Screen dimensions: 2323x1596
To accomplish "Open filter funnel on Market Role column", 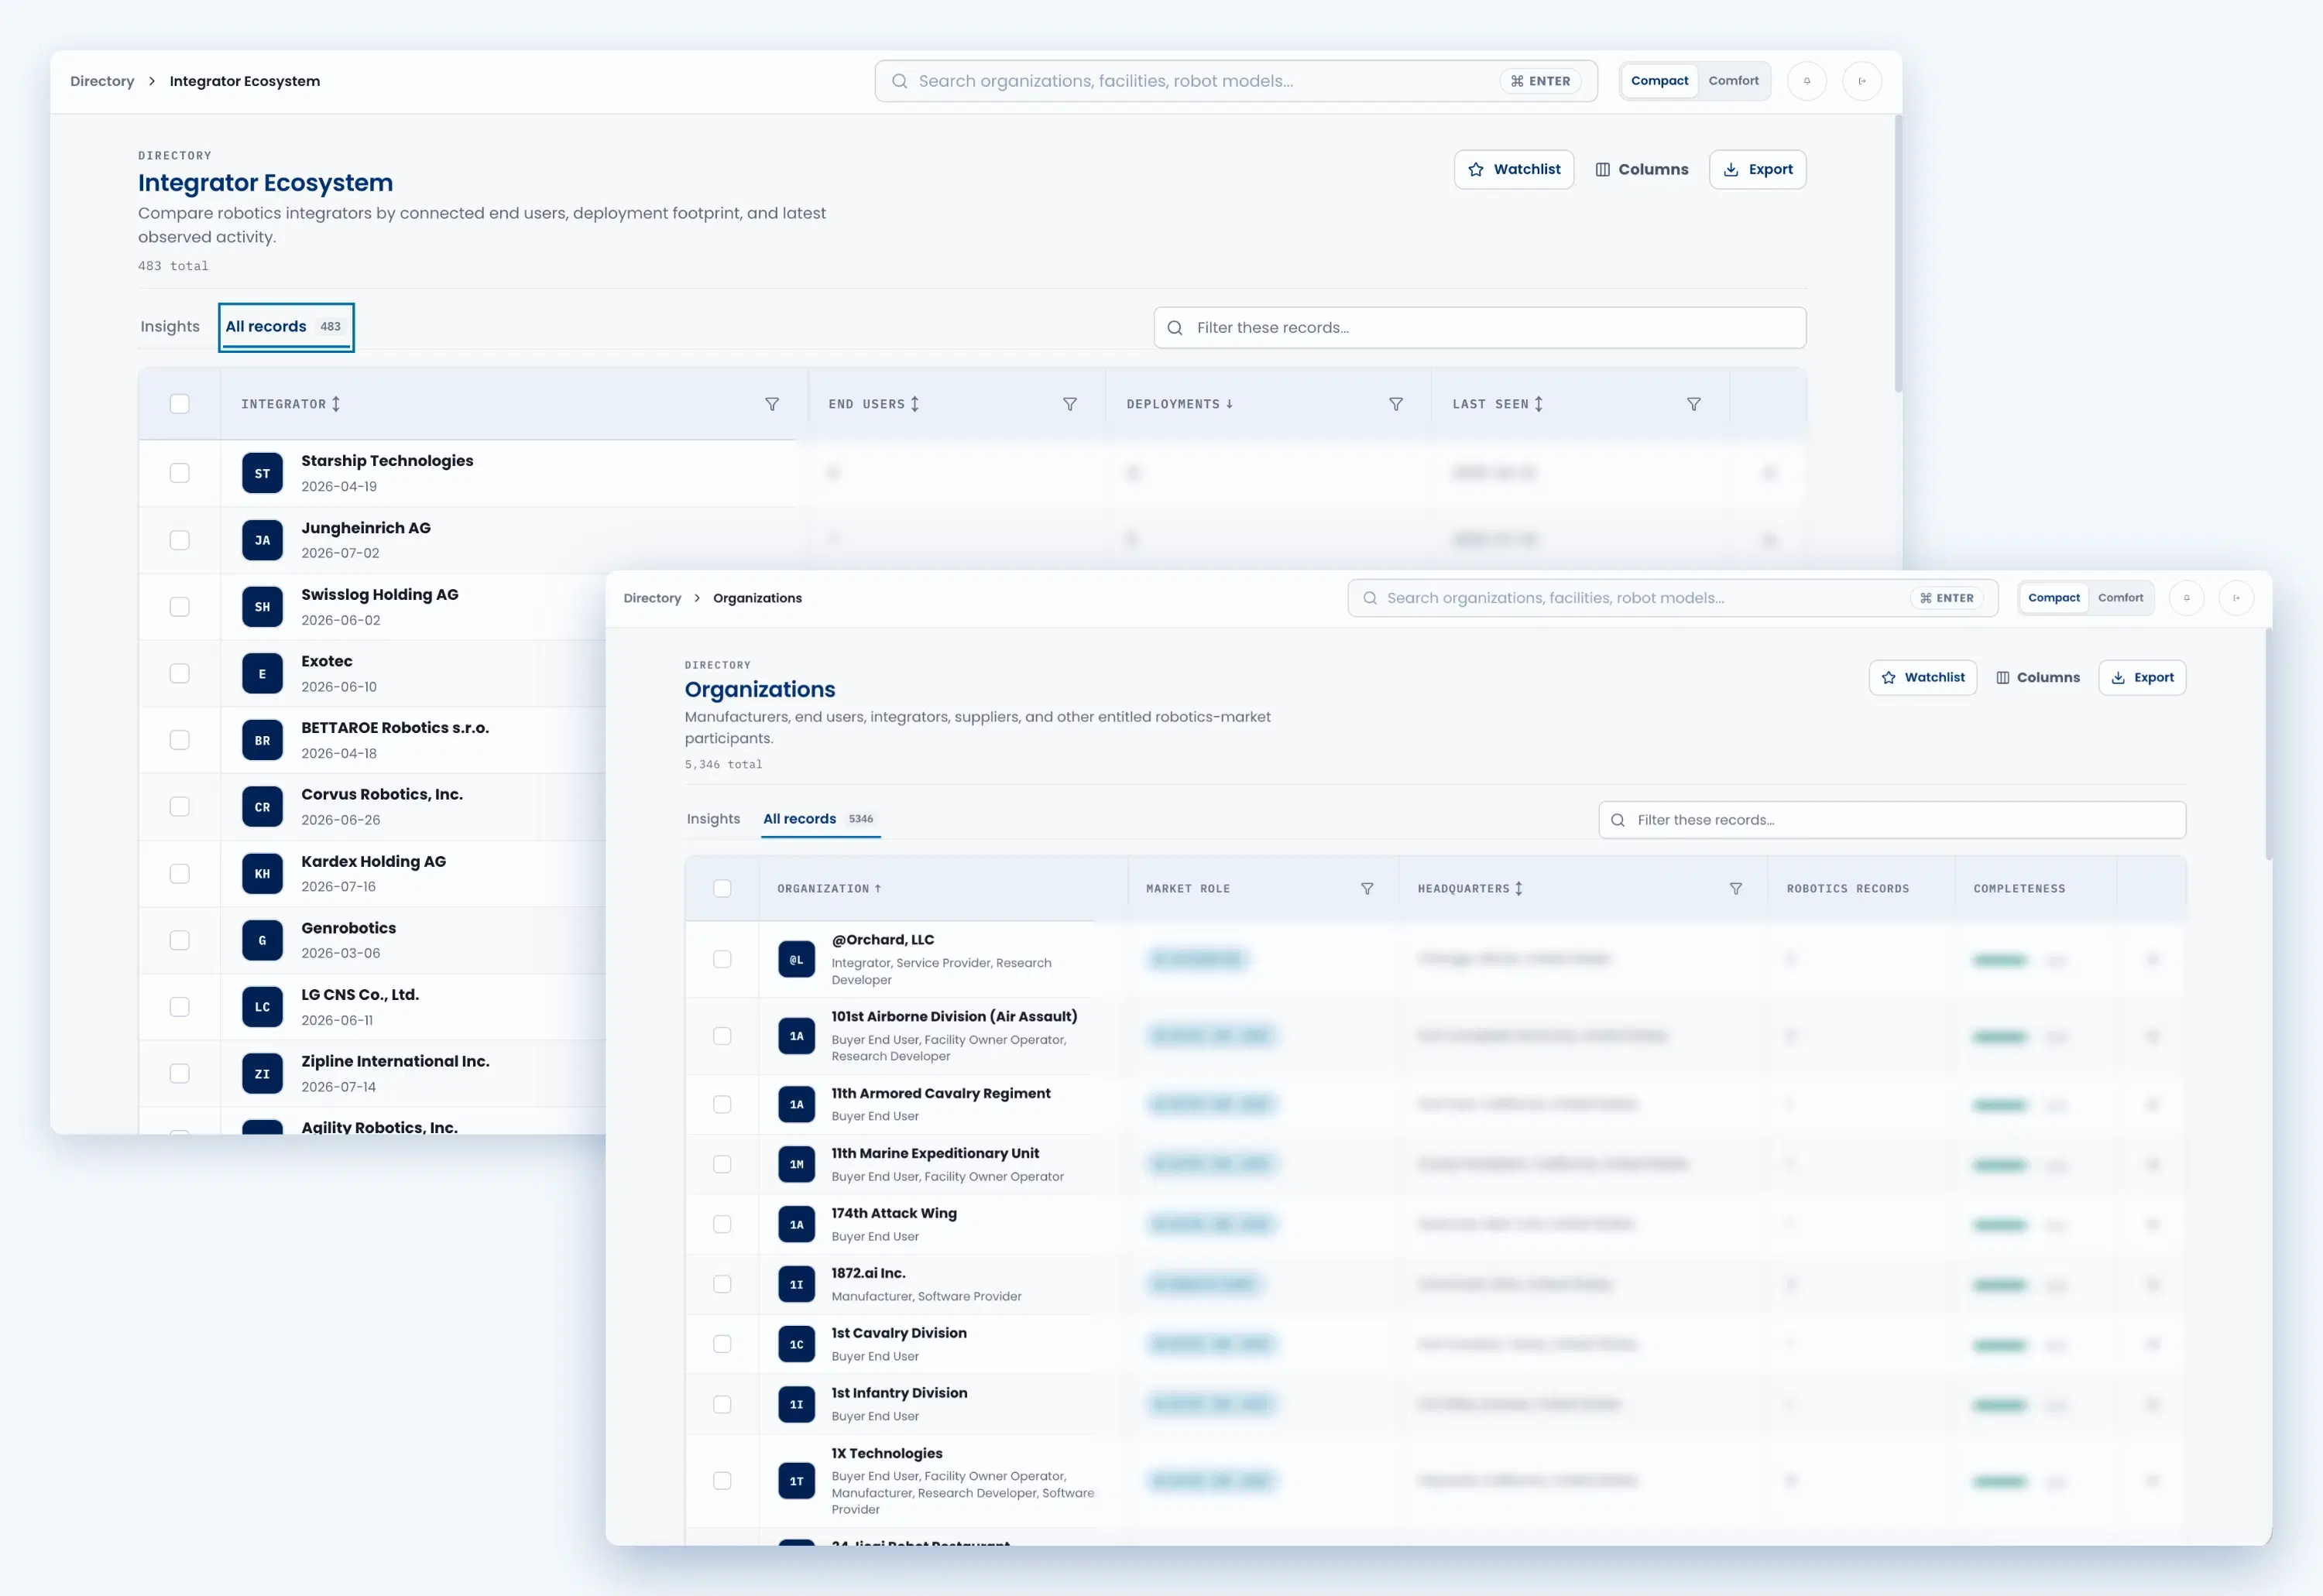I will tap(1367, 889).
